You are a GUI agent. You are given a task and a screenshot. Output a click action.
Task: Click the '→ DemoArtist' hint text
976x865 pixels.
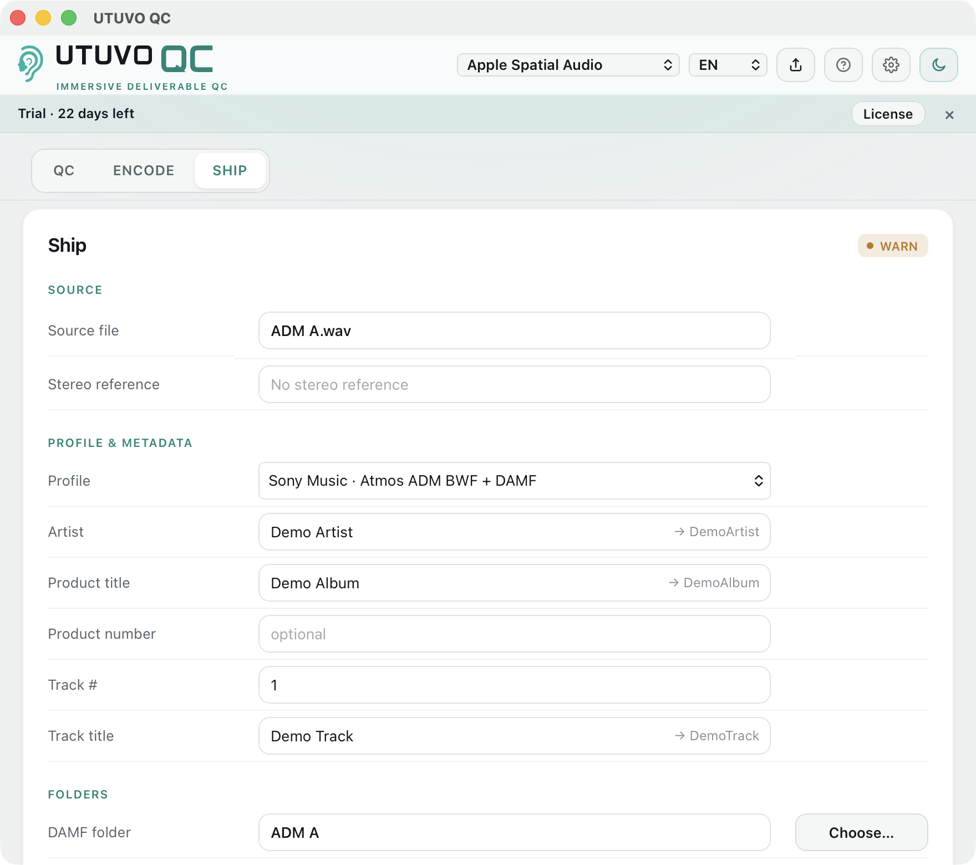716,532
